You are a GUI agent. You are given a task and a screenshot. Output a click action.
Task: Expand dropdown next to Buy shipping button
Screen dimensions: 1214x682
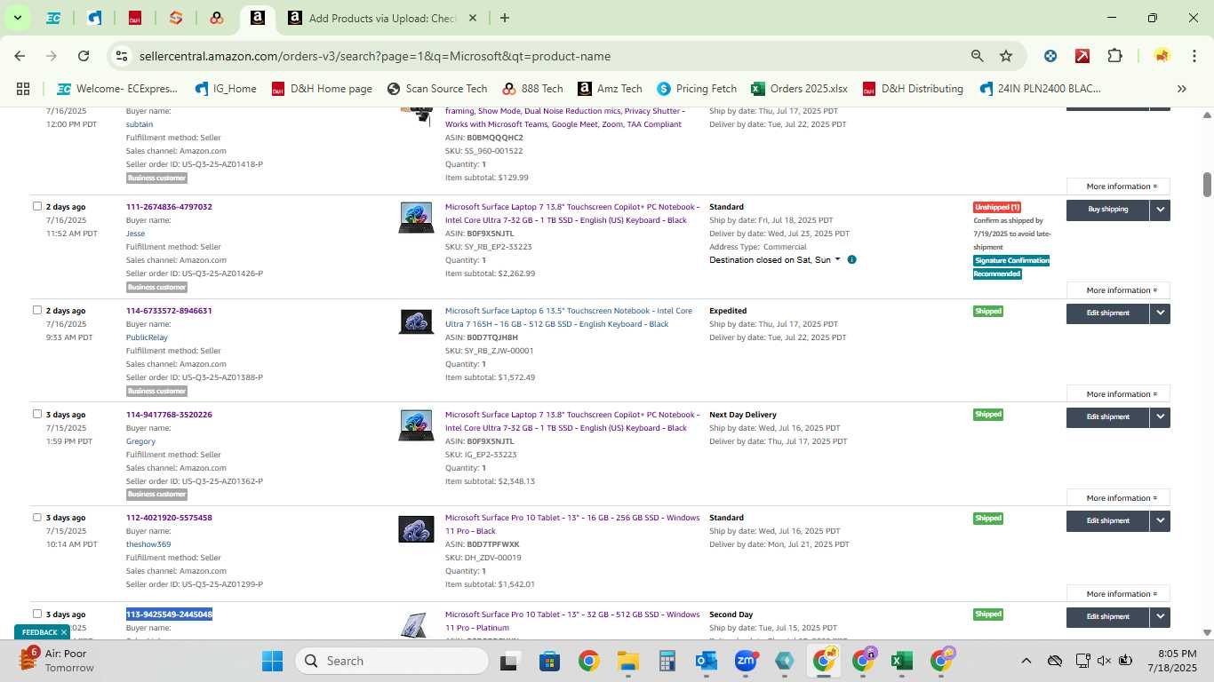pos(1160,210)
